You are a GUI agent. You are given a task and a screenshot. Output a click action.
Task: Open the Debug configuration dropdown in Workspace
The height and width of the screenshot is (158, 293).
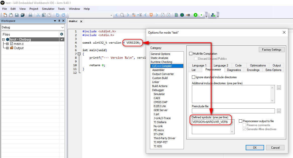(x=62, y=27)
